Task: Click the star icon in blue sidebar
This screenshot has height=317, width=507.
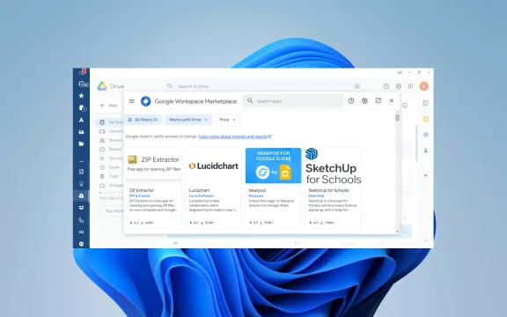Action: click(x=82, y=96)
